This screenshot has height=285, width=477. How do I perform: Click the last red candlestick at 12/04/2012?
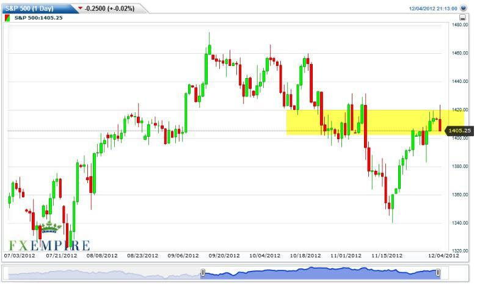[440, 125]
